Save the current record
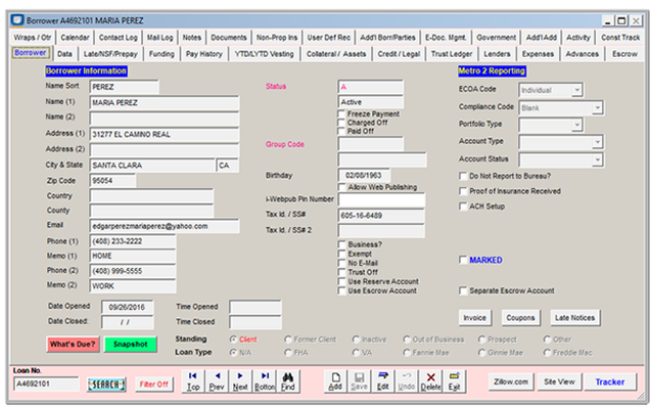The height and width of the screenshot is (414, 658). click(x=359, y=381)
